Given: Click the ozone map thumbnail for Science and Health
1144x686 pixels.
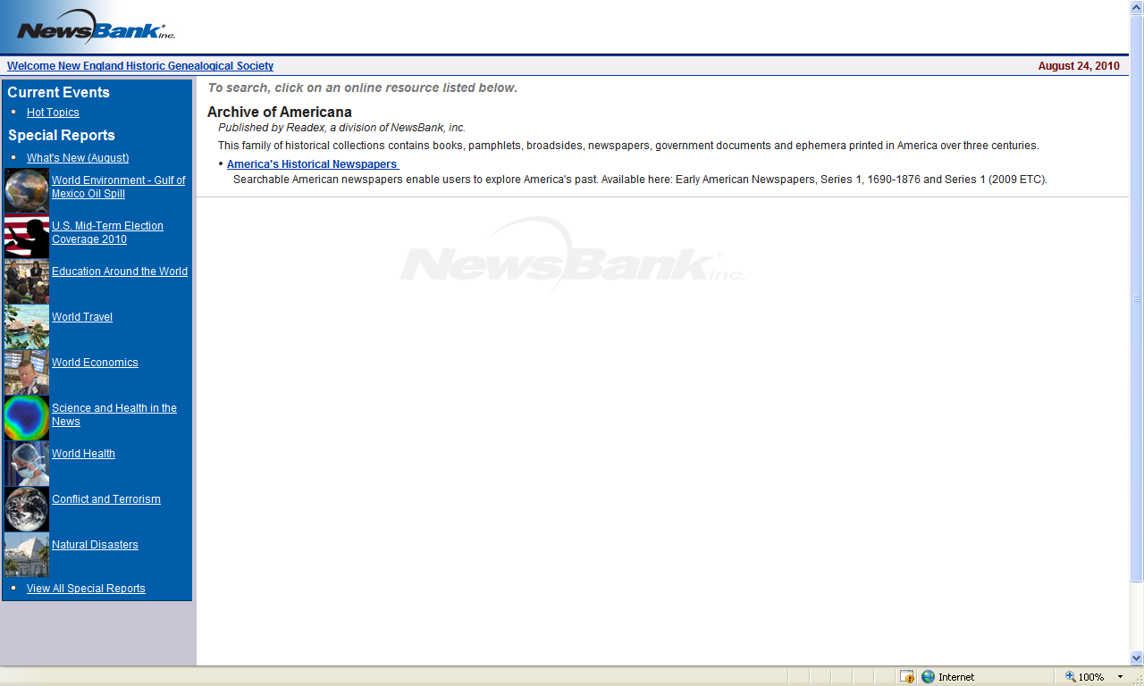Looking at the screenshot, I should pyautogui.click(x=27, y=418).
